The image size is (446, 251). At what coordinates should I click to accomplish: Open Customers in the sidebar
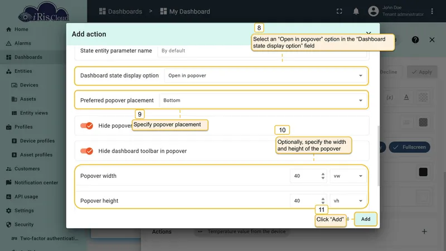tap(27, 169)
